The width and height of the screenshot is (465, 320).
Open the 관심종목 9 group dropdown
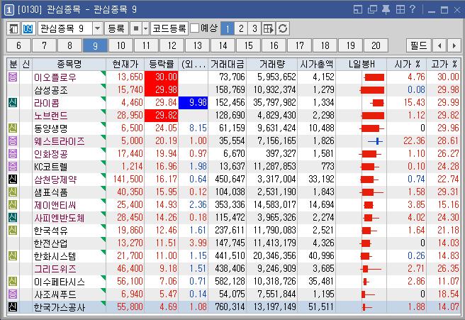[97, 29]
